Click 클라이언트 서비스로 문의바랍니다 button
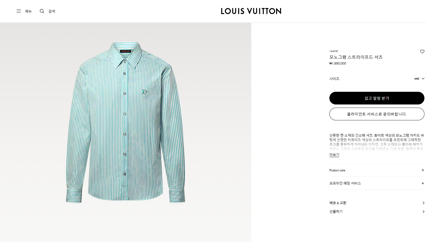 click(377, 114)
